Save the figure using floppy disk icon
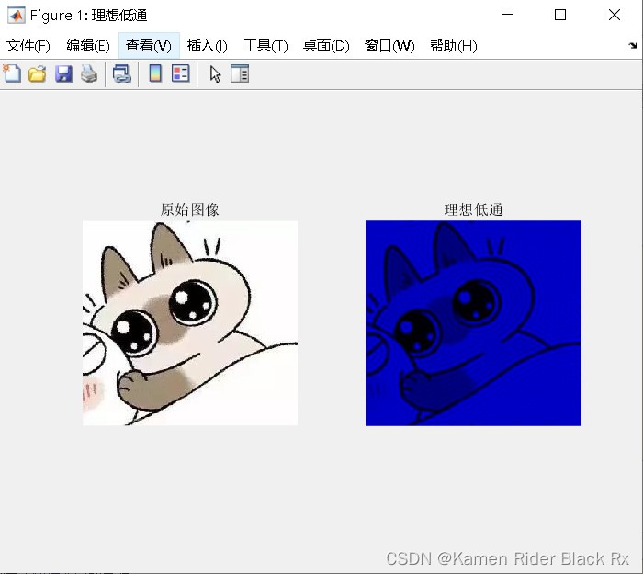This screenshot has width=643, height=574. pos(63,74)
